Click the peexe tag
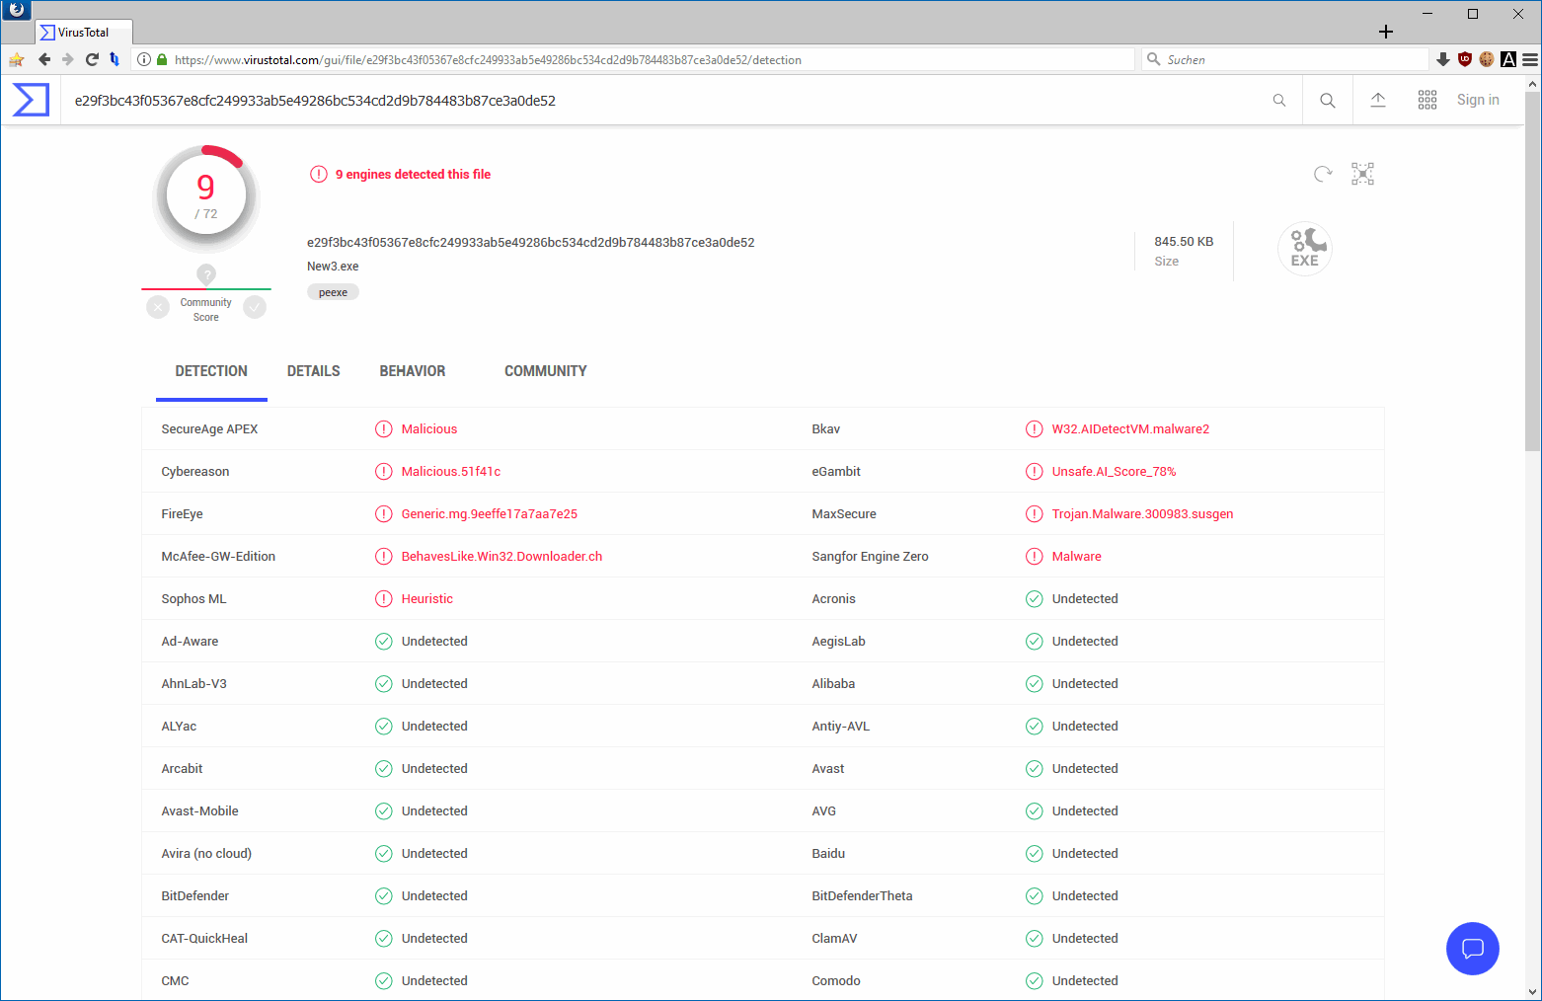The width and height of the screenshot is (1542, 1001). pos(333,292)
